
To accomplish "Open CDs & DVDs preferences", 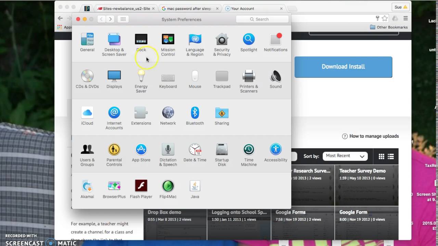I will click(87, 79).
